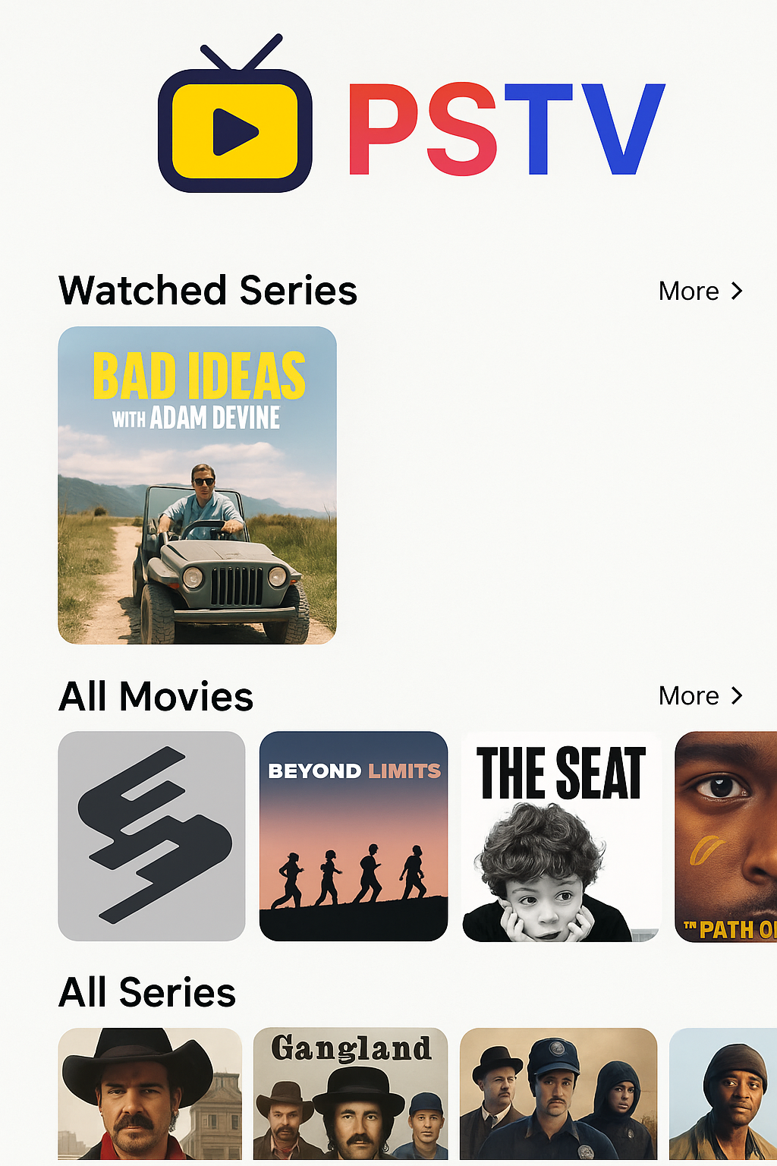Open the cowboy hat man series poster

click(150, 1094)
